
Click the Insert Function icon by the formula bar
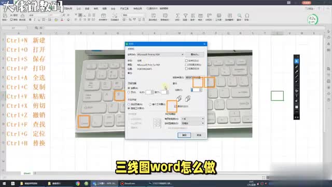click(41, 28)
